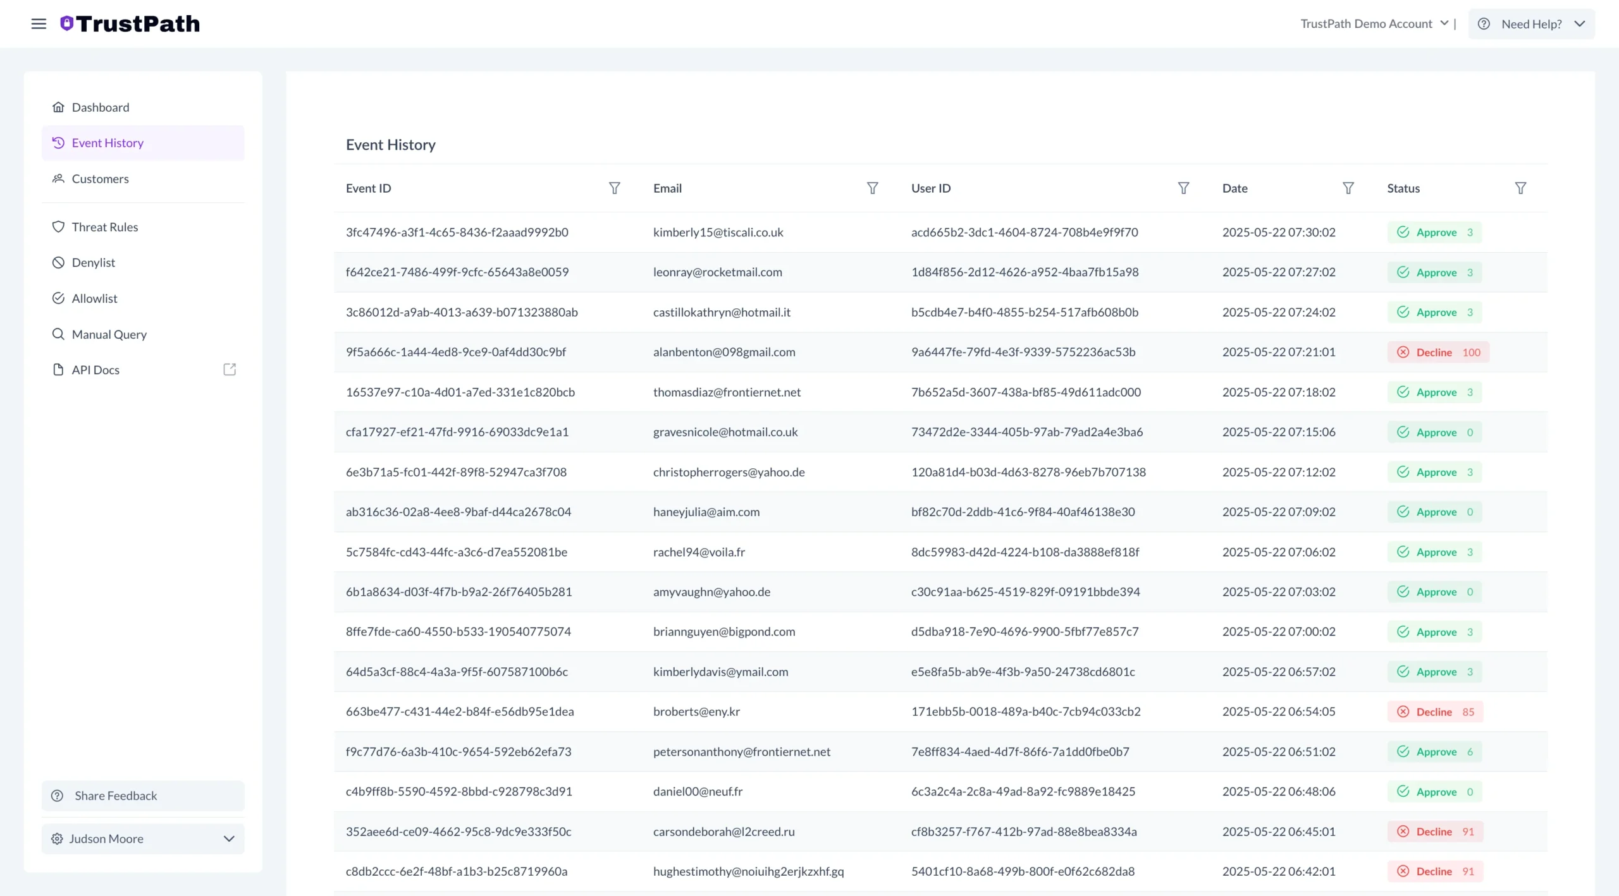Click the Need Help question mark icon

(1484, 23)
